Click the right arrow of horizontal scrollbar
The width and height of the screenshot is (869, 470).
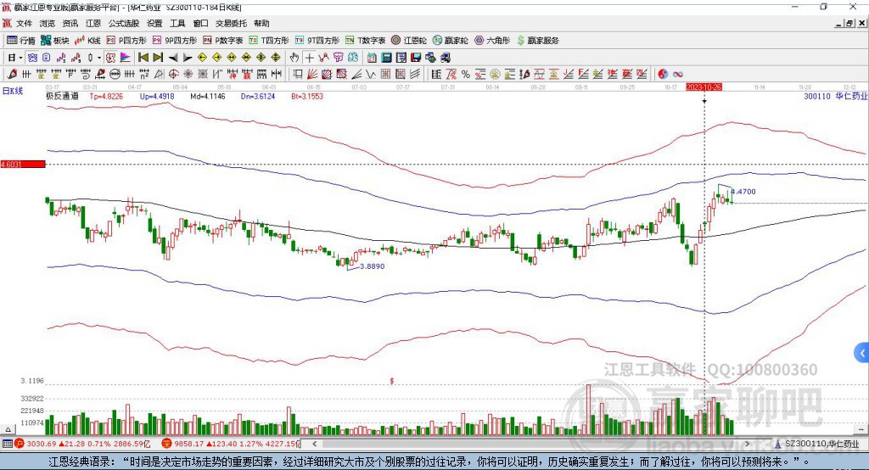click(x=747, y=444)
